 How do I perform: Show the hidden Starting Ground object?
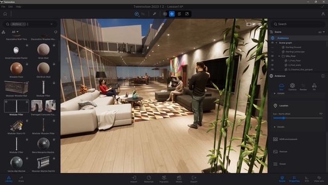272,47
